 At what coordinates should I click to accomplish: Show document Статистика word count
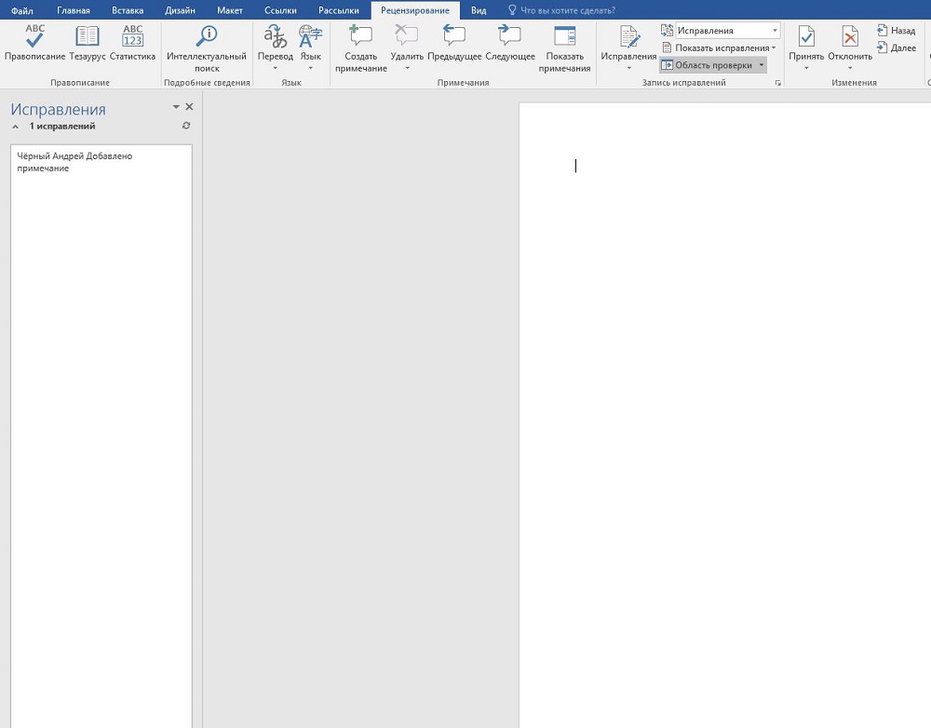pos(132,43)
